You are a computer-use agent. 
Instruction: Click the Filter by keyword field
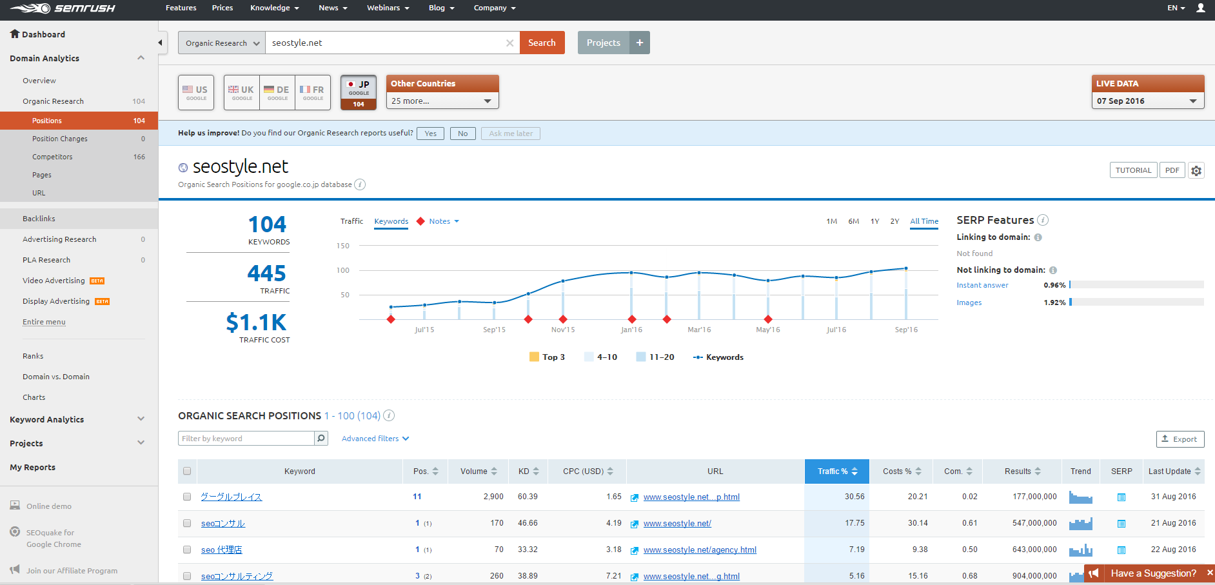point(246,439)
